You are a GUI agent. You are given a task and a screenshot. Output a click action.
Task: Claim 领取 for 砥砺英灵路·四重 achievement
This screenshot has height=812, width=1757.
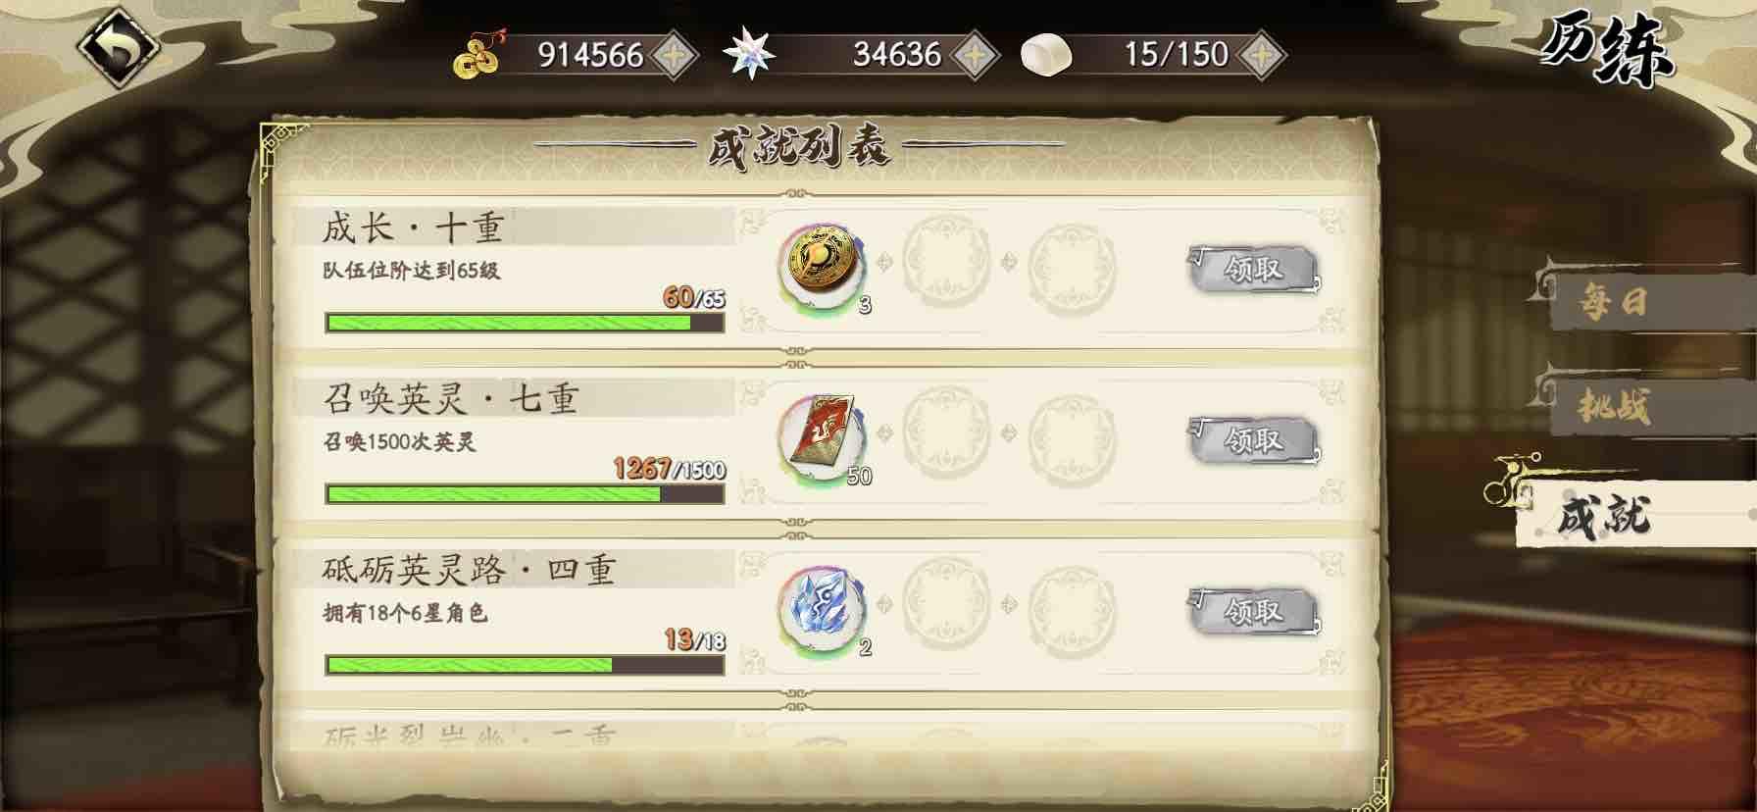(x=1253, y=612)
